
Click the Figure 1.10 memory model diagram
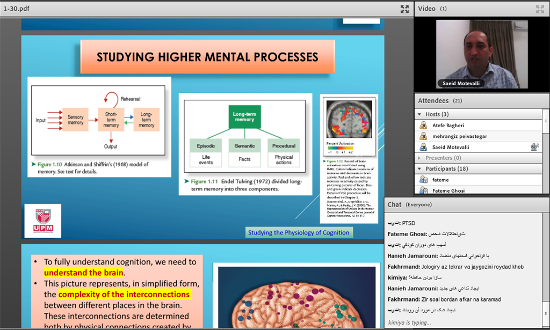[98, 120]
